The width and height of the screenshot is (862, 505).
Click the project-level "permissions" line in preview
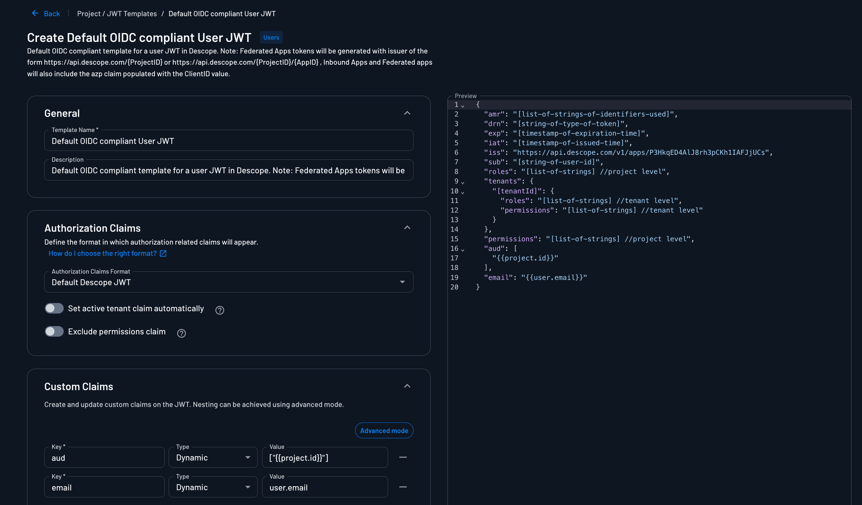coord(589,239)
